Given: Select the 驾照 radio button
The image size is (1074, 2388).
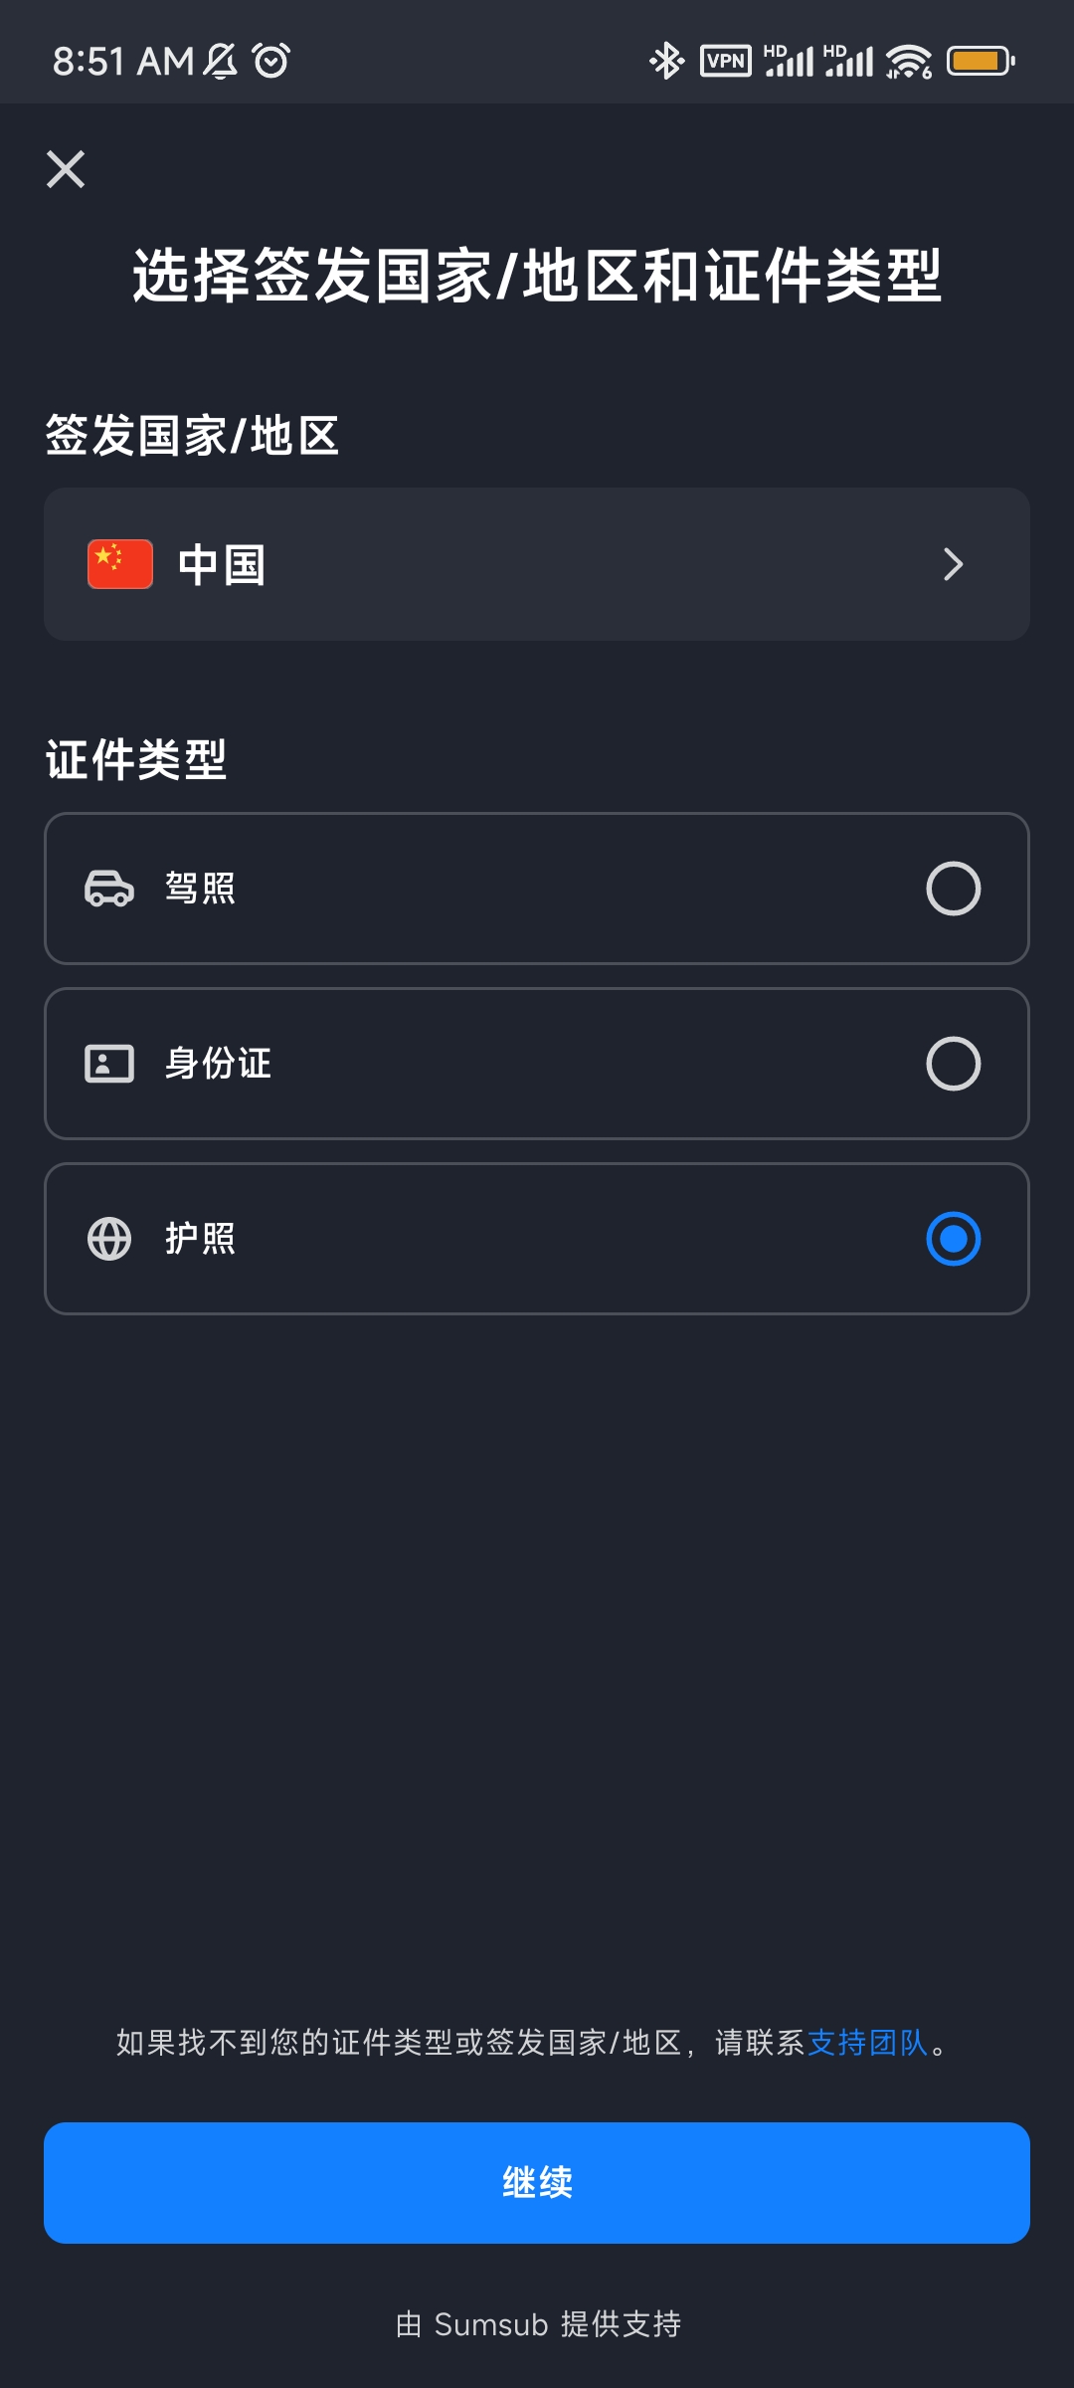Looking at the screenshot, I should point(954,889).
